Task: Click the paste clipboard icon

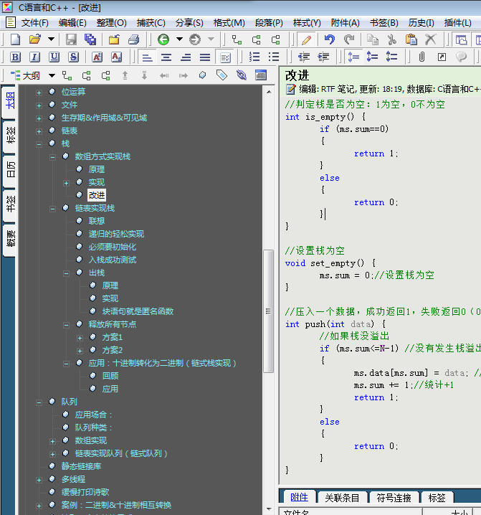Action: pos(411,39)
